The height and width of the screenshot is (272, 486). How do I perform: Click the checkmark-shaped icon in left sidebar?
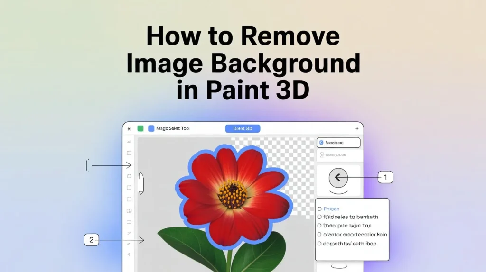(x=129, y=233)
